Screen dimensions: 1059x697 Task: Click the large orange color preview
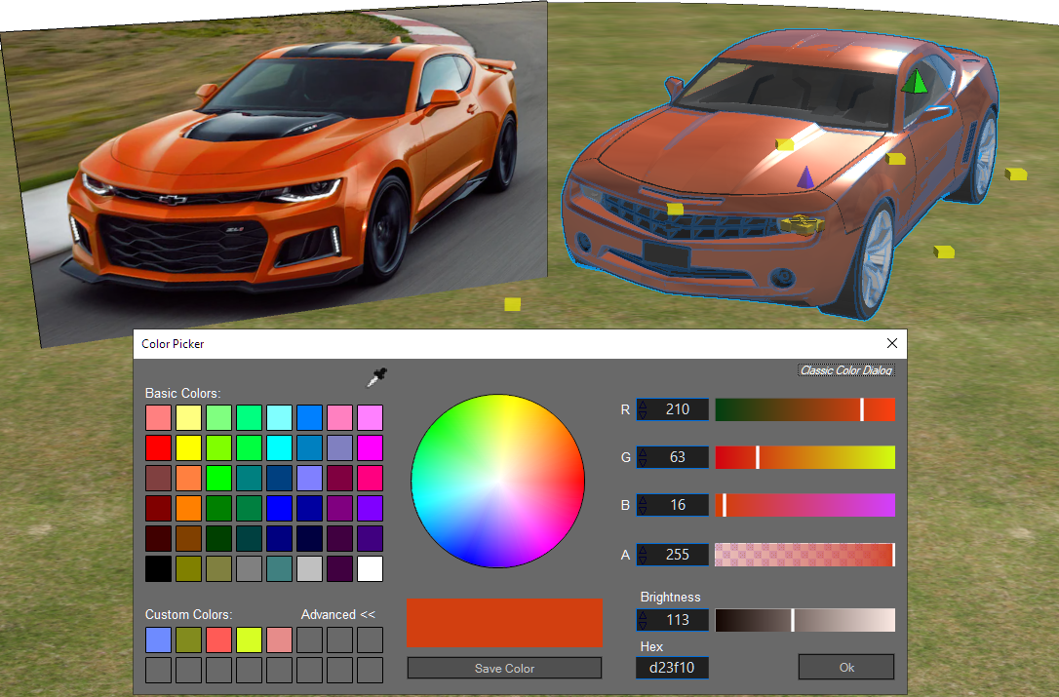point(504,623)
